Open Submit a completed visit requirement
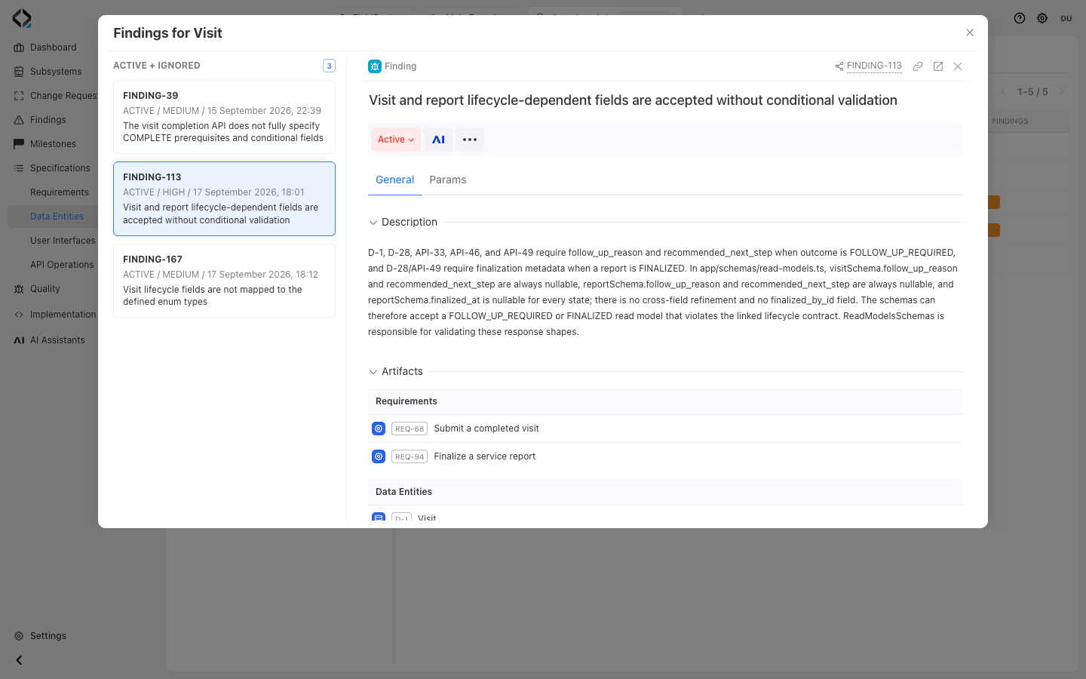The width and height of the screenshot is (1086, 679). 486,429
